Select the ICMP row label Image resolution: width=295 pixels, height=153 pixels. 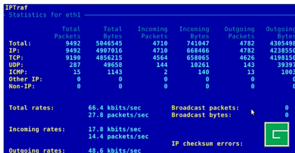pos(18,72)
